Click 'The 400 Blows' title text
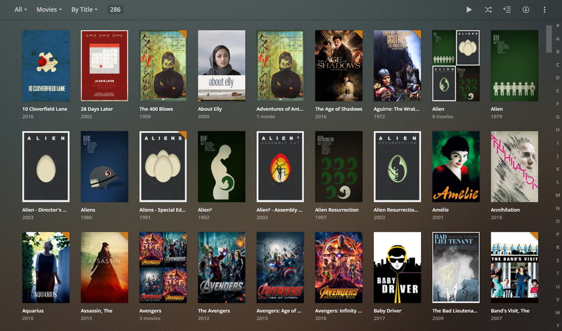The height and width of the screenshot is (331, 562). pos(156,109)
